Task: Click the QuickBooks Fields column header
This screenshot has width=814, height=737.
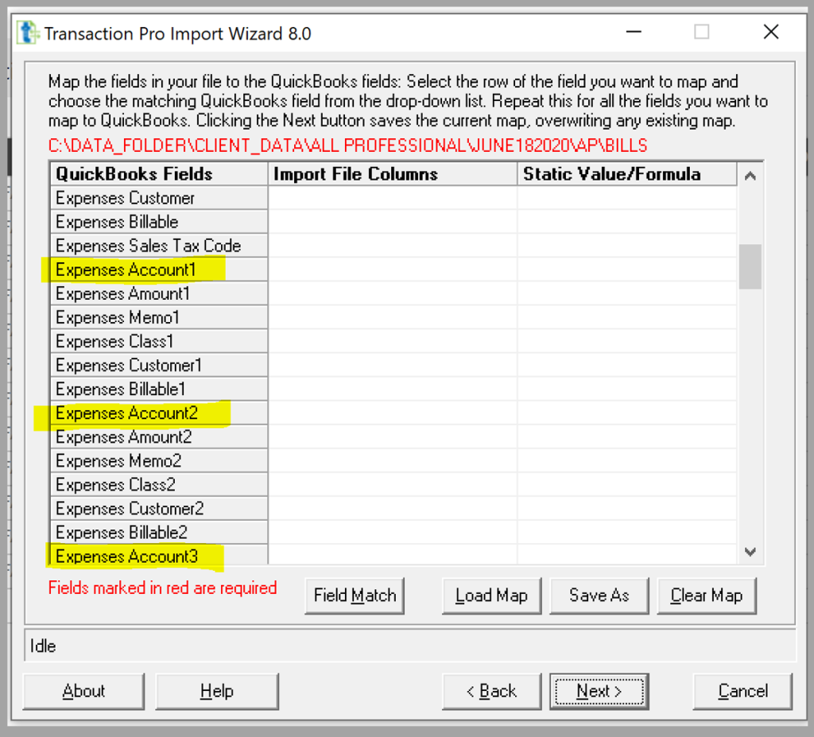Action: pos(159,174)
